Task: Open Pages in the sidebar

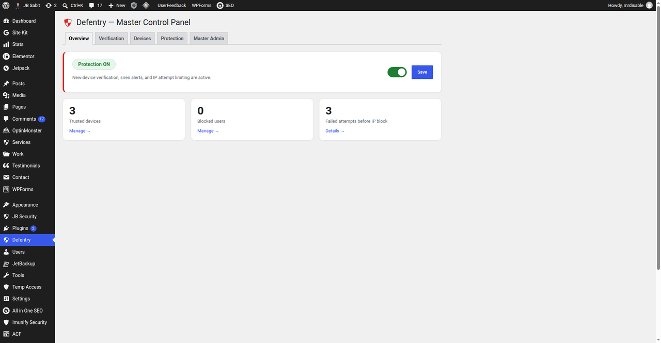Action: (27, 107)
